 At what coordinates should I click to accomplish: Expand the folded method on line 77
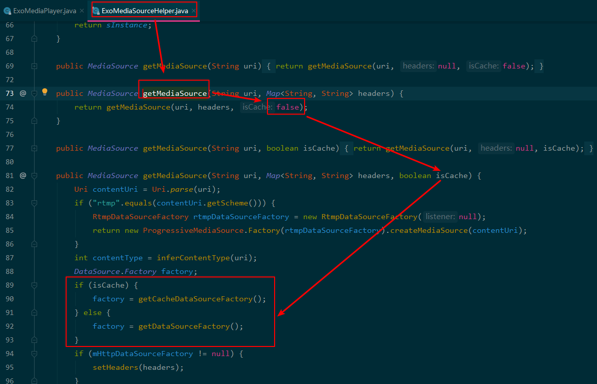tap(34, 148)
